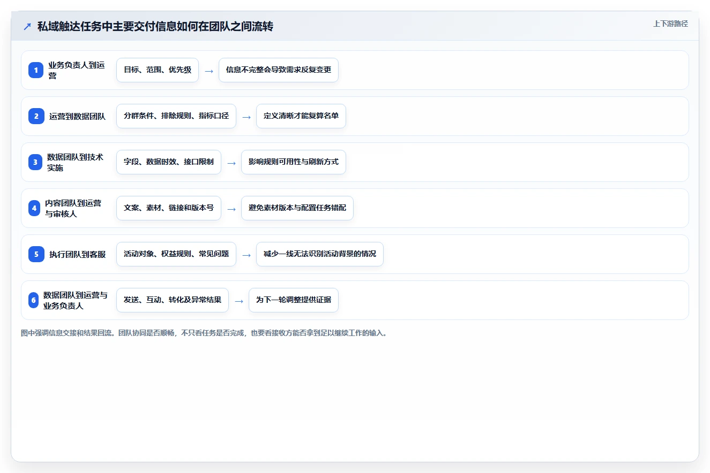
Task: Click the 减少一线无法识别活动背景的情况 box
Action: 320,254
